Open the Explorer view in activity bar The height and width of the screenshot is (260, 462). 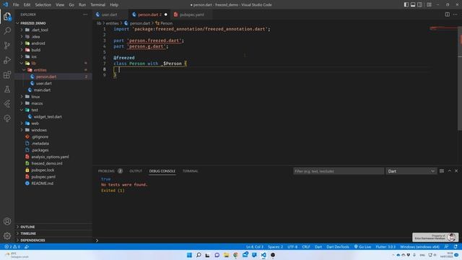coord(7,17)
